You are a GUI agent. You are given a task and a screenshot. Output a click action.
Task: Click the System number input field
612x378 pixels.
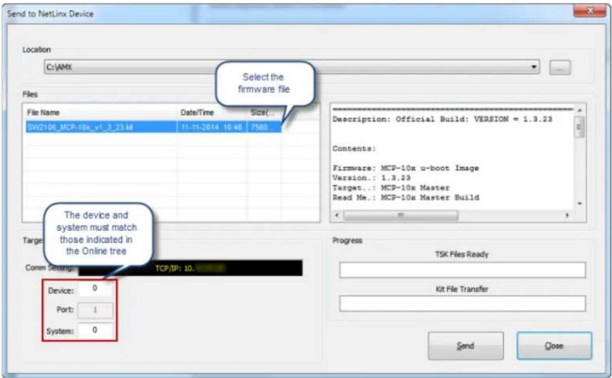(x=95, y=330)
